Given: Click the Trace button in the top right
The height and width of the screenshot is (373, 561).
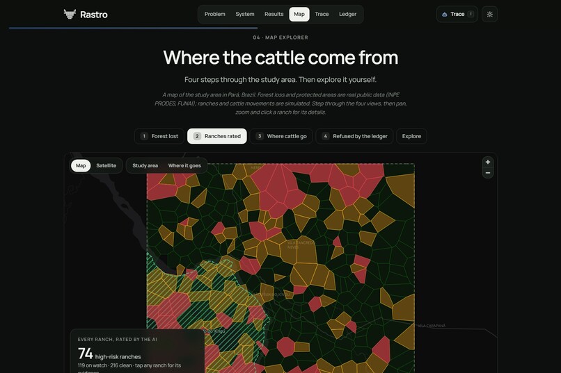Looking at the screenshot, I should click(457, 15).
